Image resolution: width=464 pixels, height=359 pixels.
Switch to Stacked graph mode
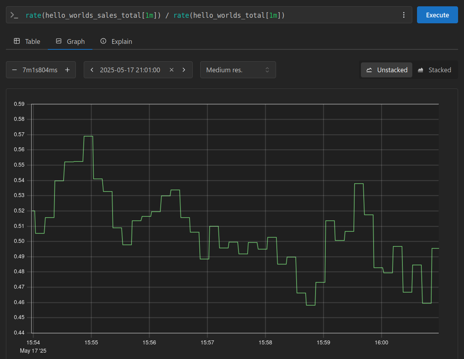tap(434, 70)
